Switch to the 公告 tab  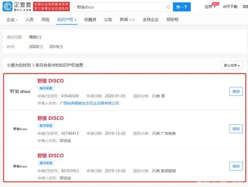(108, 19)
